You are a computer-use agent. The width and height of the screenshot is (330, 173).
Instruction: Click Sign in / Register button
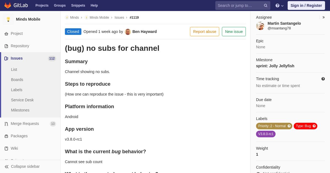pos(306,5)
